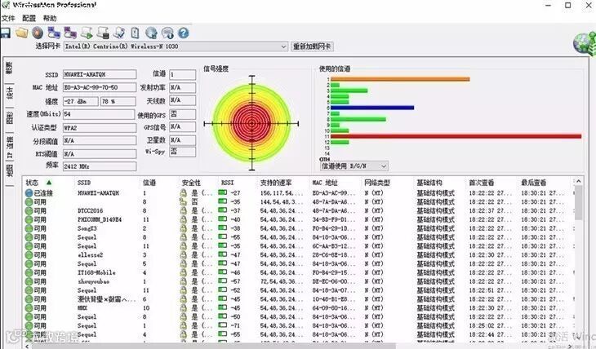This screenshot has width=596, height=349.
Task: Click the blue channel 6 usage bar
Action: pos(372,108)
